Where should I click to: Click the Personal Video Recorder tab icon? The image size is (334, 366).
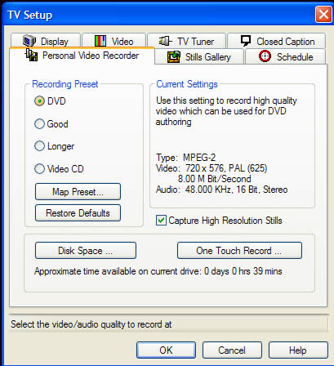32,55
